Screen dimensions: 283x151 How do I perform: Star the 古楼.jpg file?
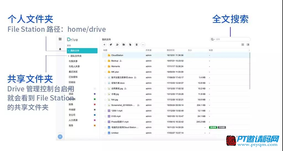point(105,94)
